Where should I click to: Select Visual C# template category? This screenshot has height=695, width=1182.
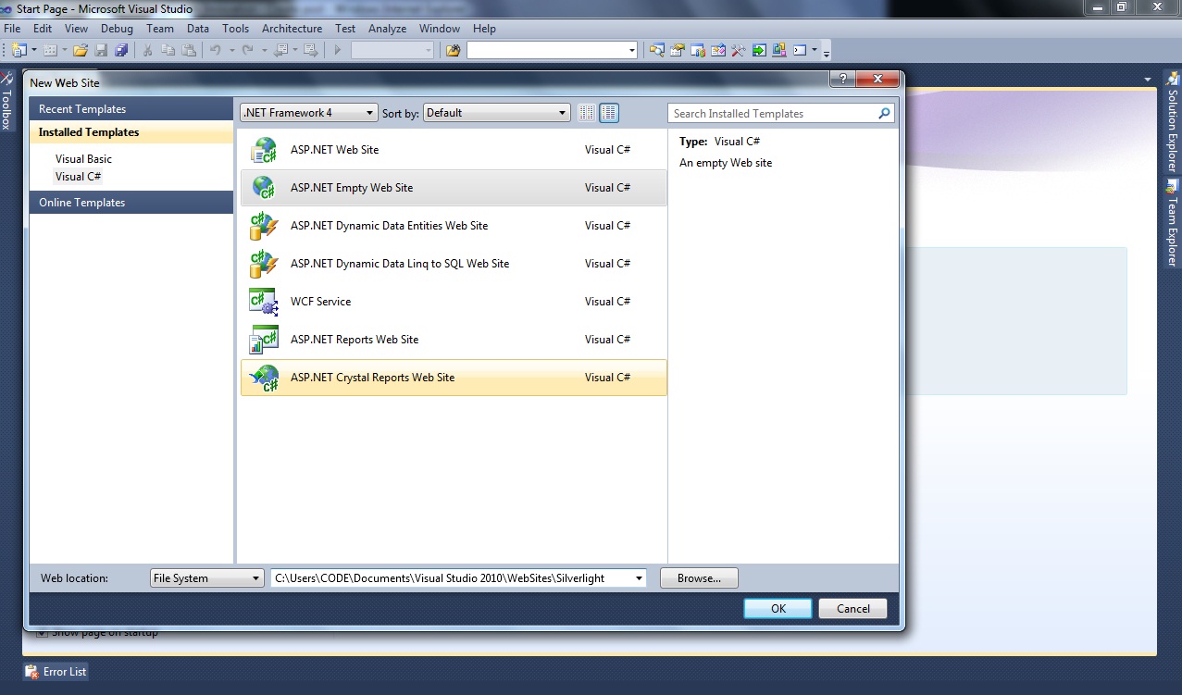point(78,177)
